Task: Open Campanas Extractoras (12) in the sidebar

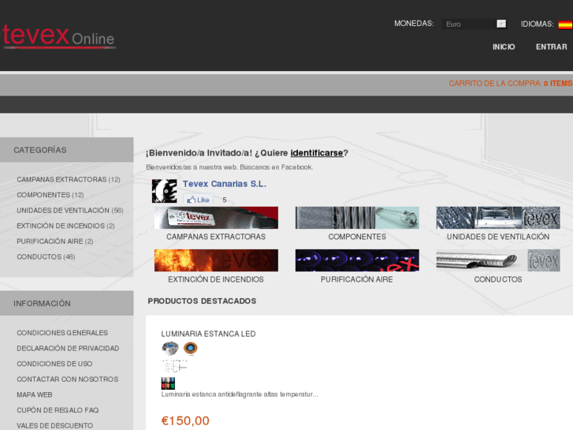Action: [69, 179]
